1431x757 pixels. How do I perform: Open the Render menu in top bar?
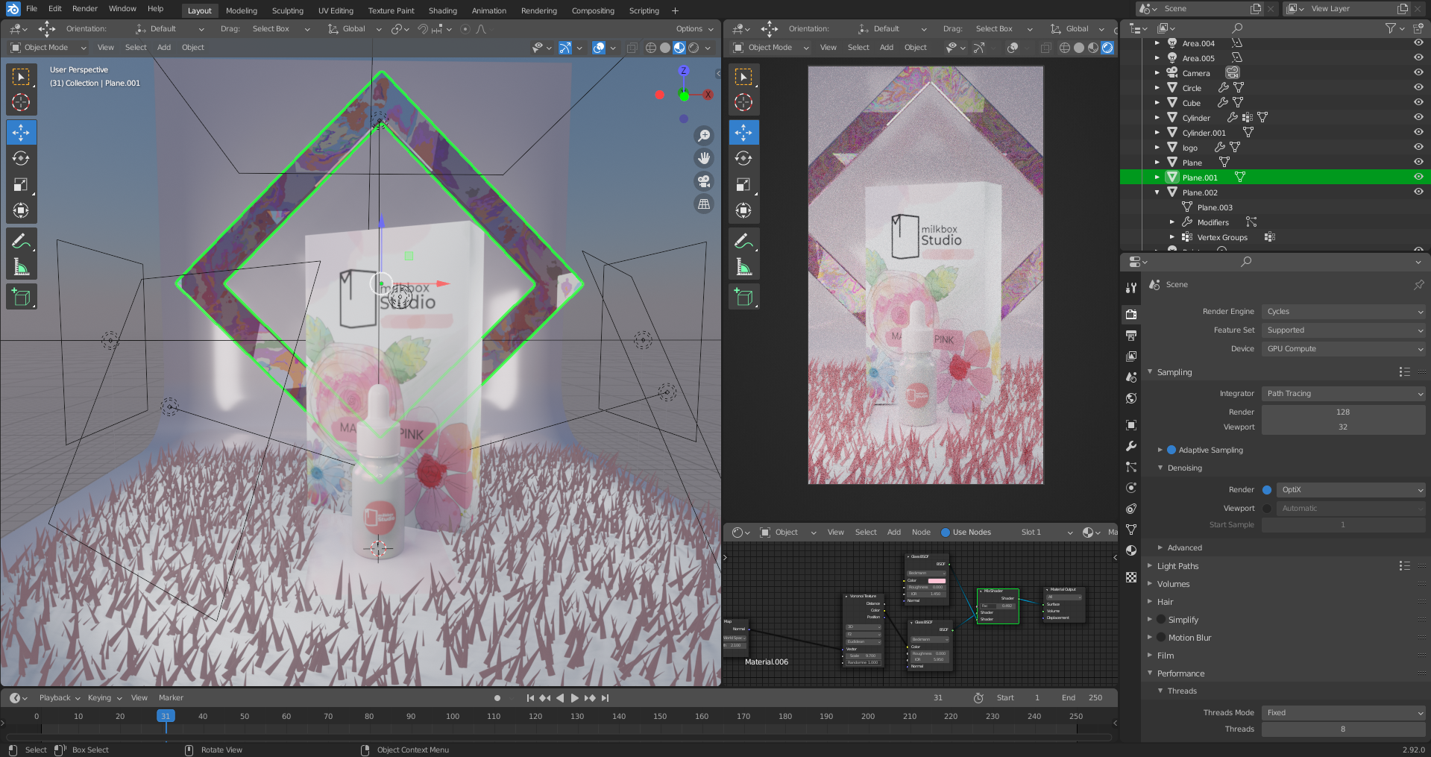85,9
